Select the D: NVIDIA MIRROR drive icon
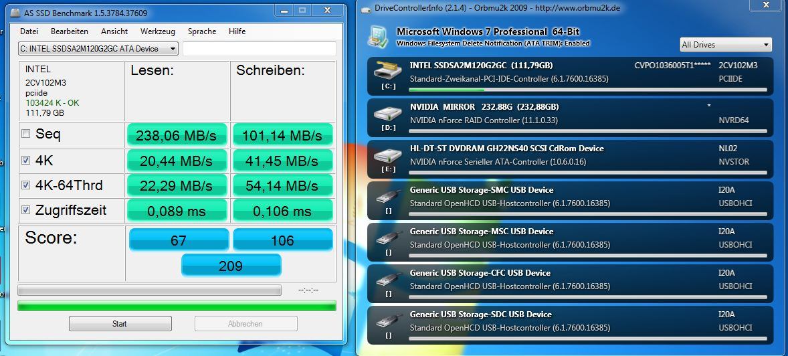This screenshot has width=788, height=356. click(x=388, y=113)
